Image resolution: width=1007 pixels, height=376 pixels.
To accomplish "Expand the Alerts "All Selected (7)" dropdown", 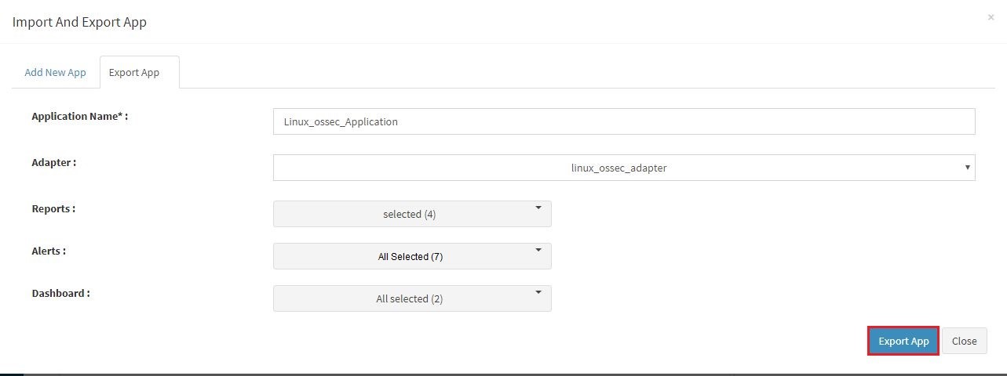I will point(412,256).
